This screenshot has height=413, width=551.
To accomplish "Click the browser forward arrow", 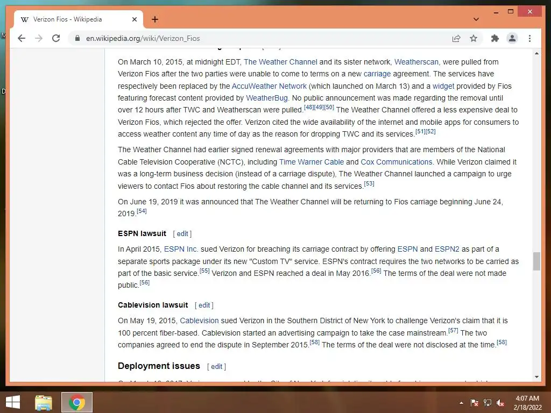I will [39, 38].
